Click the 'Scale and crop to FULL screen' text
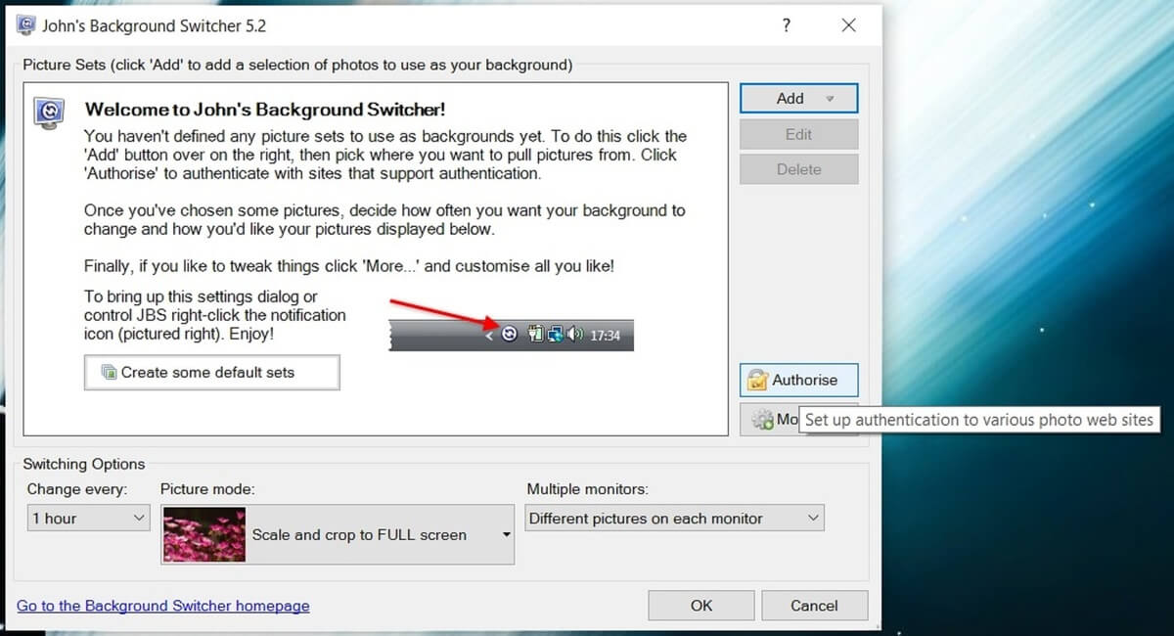 (x=359, y=535)
